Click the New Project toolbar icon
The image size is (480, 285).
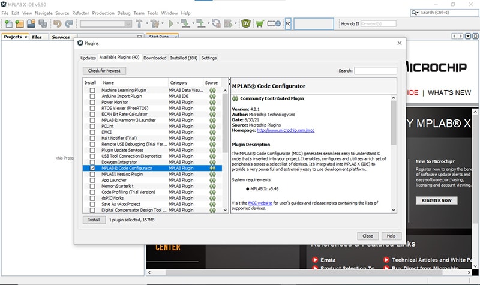20,23
